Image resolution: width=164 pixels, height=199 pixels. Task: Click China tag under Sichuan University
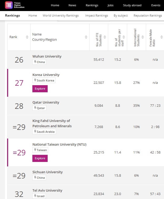[x=39, y=177]
